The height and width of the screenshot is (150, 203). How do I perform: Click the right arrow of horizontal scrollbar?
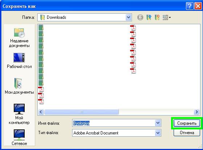pyautogui.click(x=196, y=112)
